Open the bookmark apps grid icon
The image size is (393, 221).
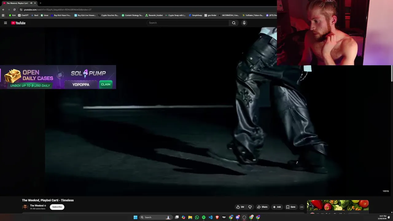pyautogui.click(x=3, y=15)
